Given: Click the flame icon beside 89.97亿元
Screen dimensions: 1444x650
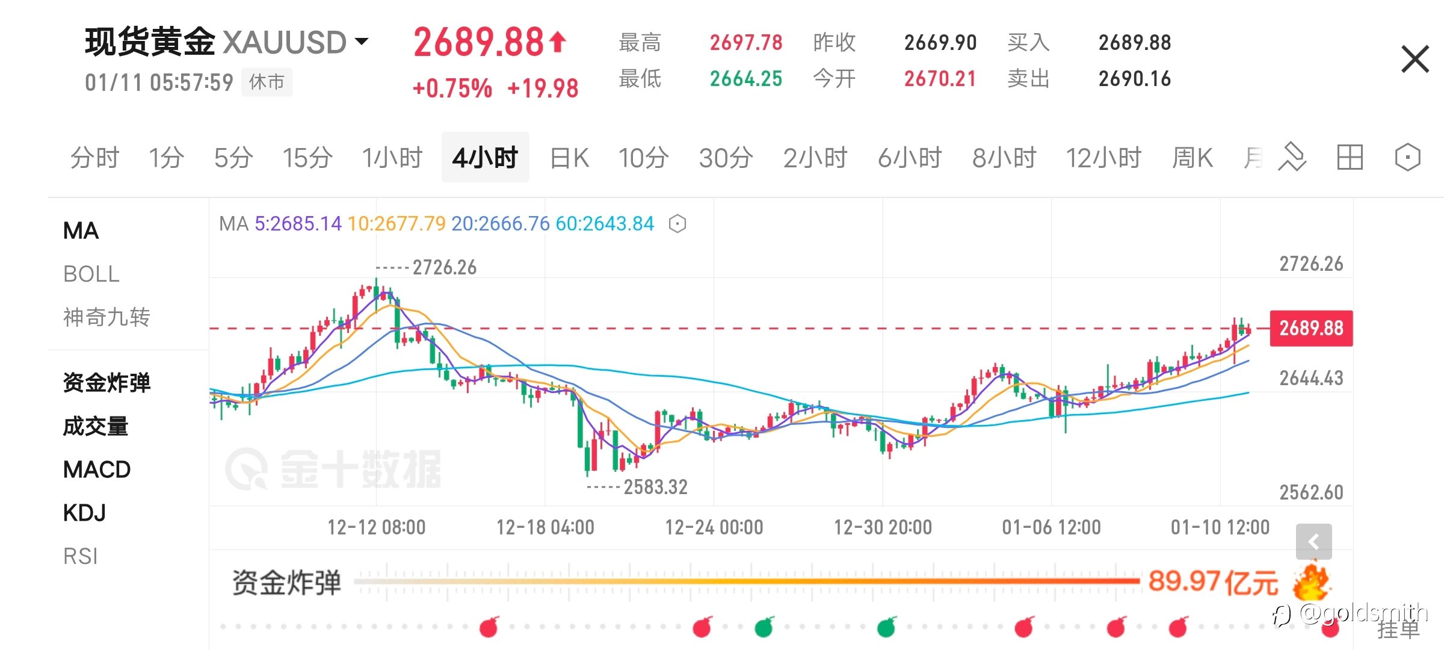Looking at the screenshot, I should [x=1312, y=580].
